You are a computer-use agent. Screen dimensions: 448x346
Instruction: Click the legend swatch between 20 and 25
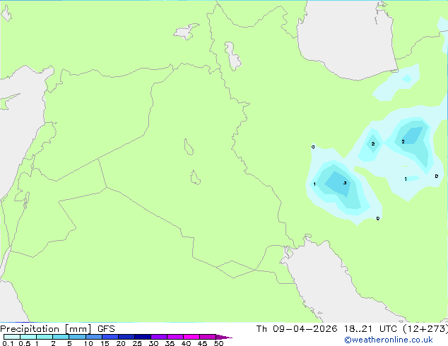coord(126,337)
